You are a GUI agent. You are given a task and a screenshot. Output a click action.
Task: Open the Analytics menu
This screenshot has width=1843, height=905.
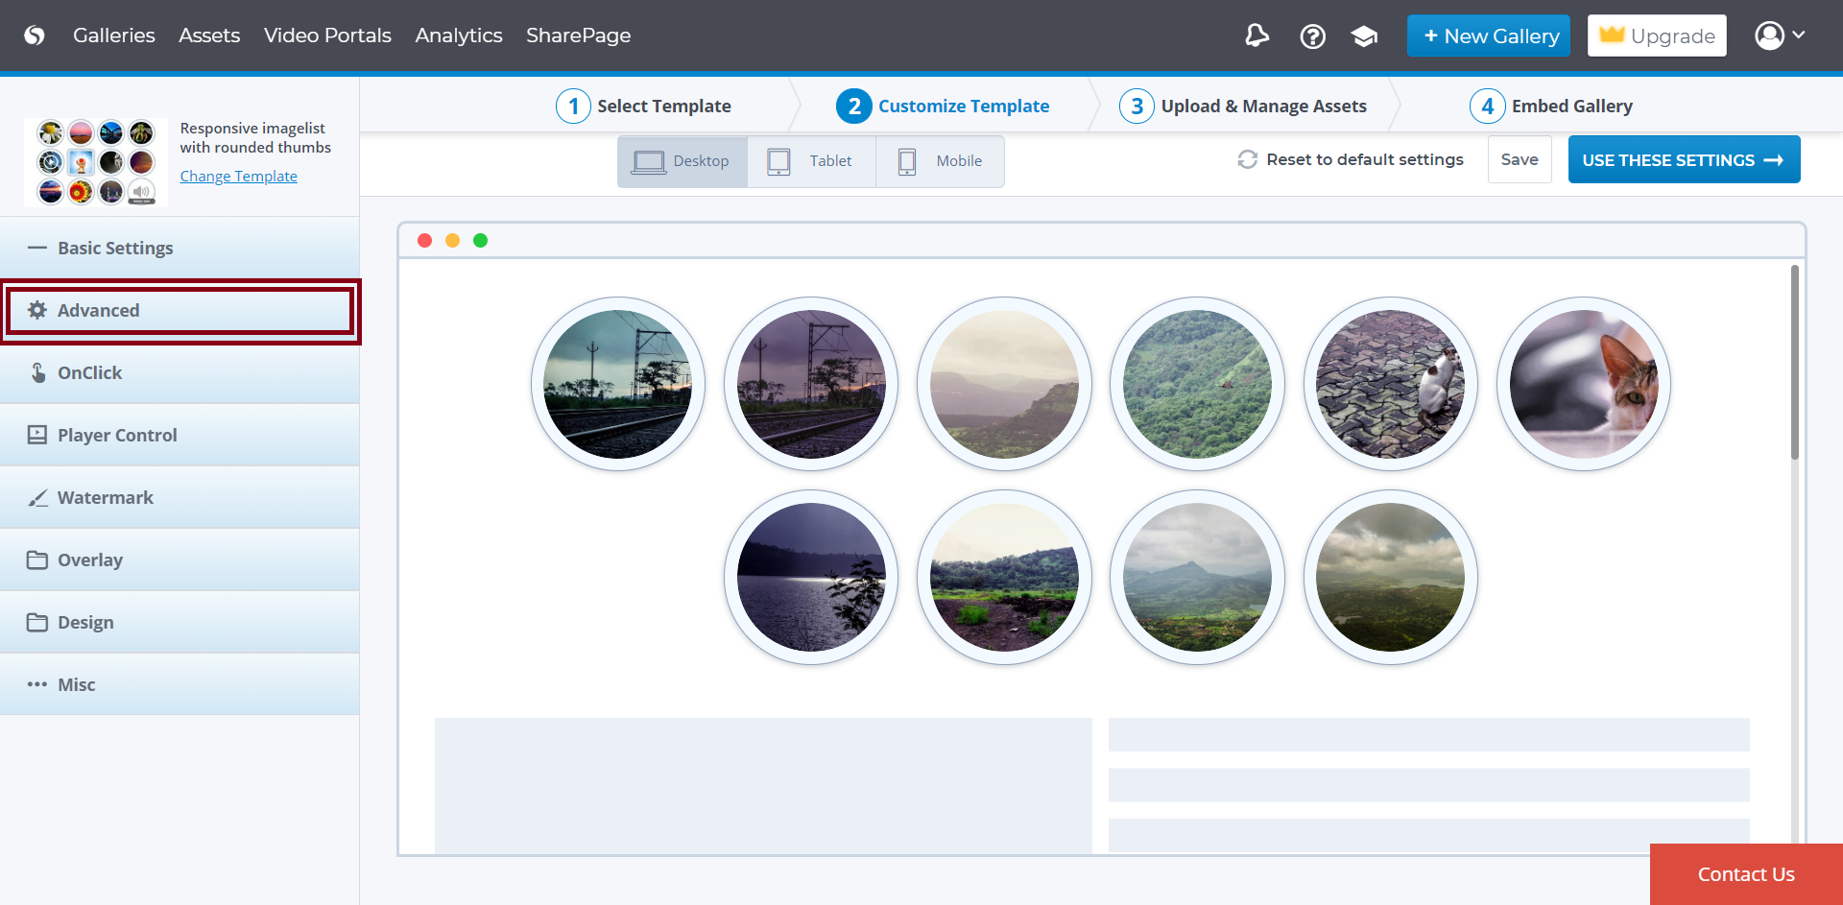pyautogui.click(x=458, y=36)
